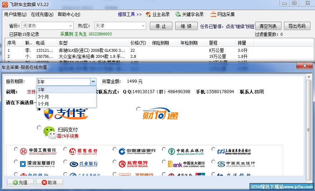Click the 中国建设银行 logo
Image resolution: width=315 pixels, height=191 pixels.
pyautogui.click(x=137, y=151)
